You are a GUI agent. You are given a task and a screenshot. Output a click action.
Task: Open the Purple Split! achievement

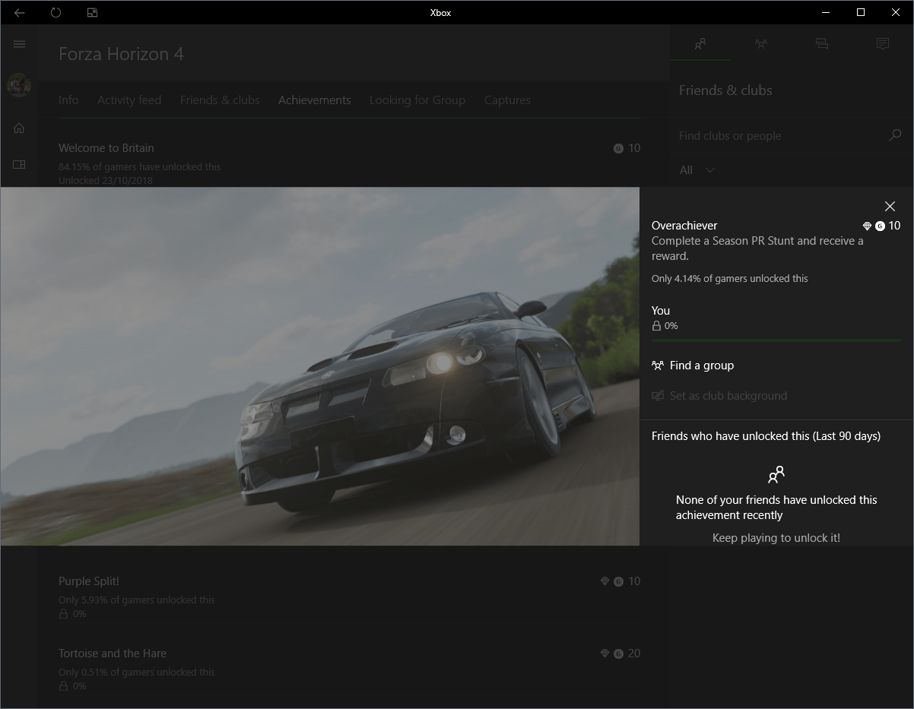(349, 597)
